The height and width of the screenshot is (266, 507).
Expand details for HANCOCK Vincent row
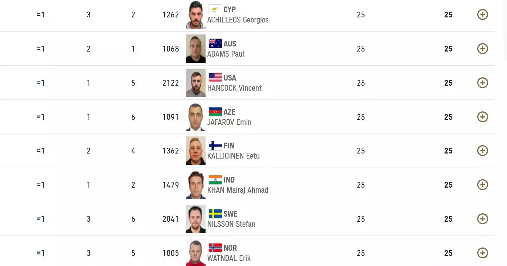(x=482, y=83)
